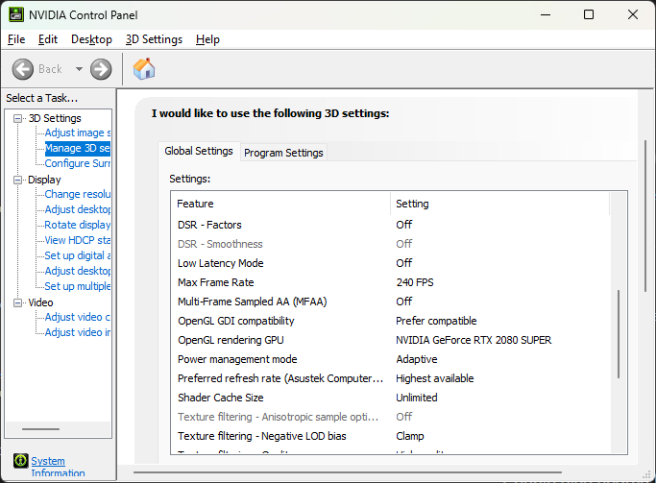
Task: Open the Rotate display task
Action: 78,225
